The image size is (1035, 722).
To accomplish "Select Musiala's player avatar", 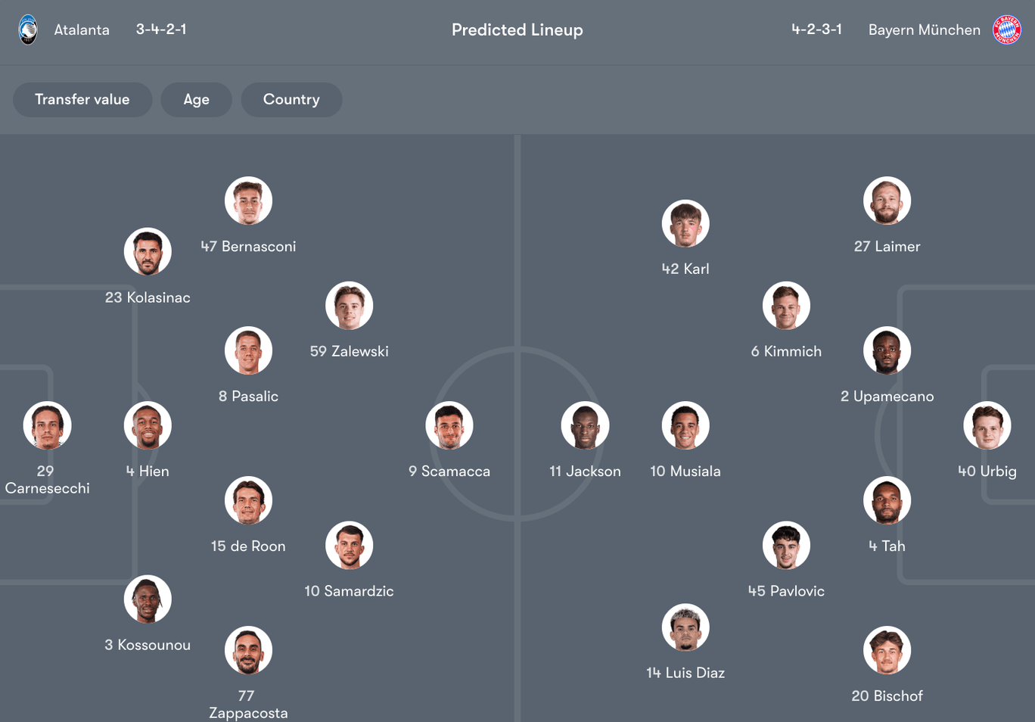I will point(685,425).
